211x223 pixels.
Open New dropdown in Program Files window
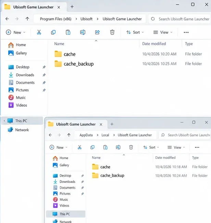click(16, 32)
